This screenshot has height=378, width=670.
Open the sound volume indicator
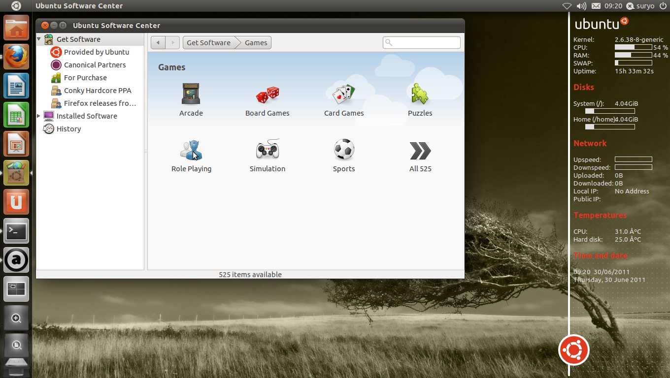pos(581,6)
